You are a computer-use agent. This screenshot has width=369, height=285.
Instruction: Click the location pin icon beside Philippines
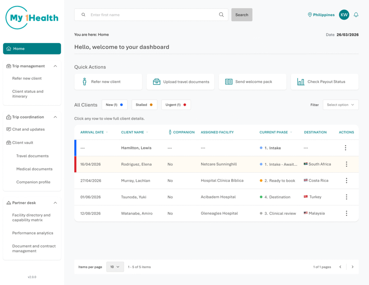310,15
